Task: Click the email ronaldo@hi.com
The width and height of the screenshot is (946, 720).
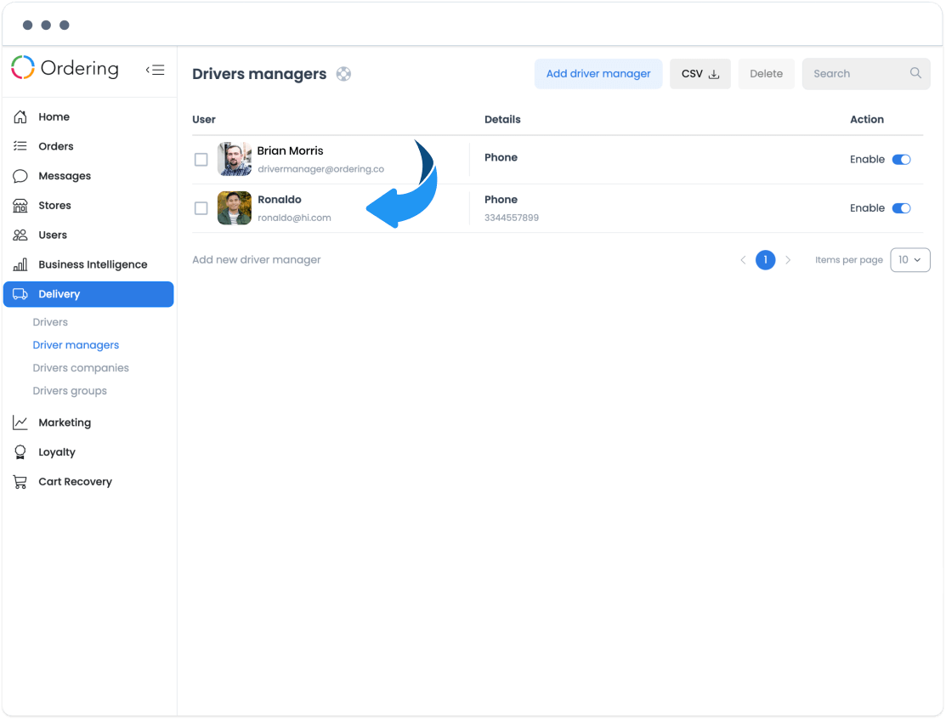Action: pyautogui.click(x=294, y=218)
